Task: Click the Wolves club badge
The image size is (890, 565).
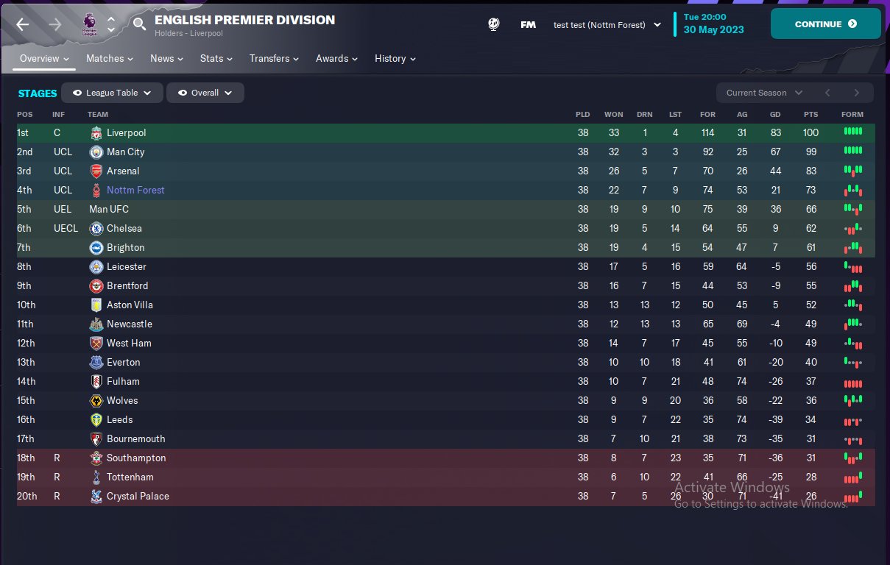Action: [x=96, y=401]
